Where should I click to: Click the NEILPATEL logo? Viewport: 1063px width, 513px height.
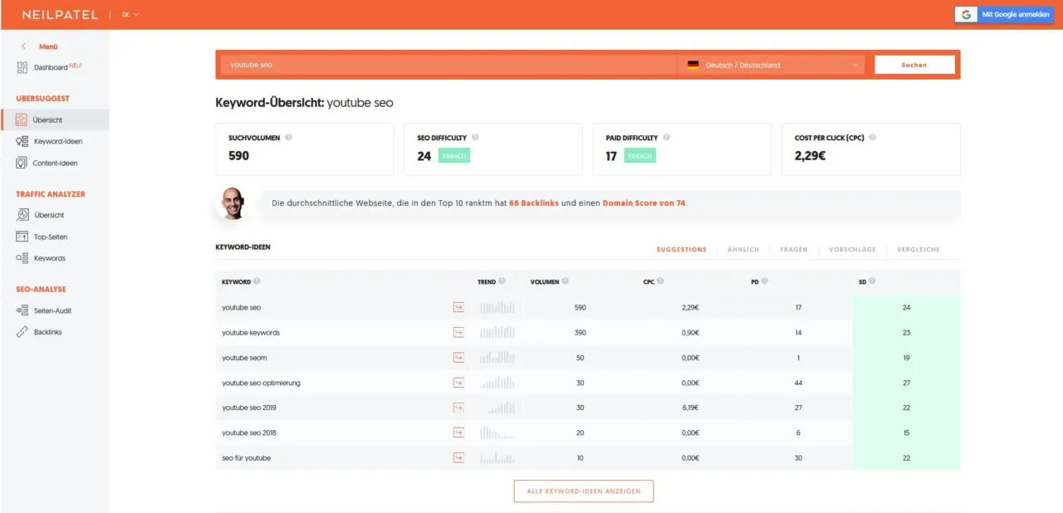pos(60,14)
